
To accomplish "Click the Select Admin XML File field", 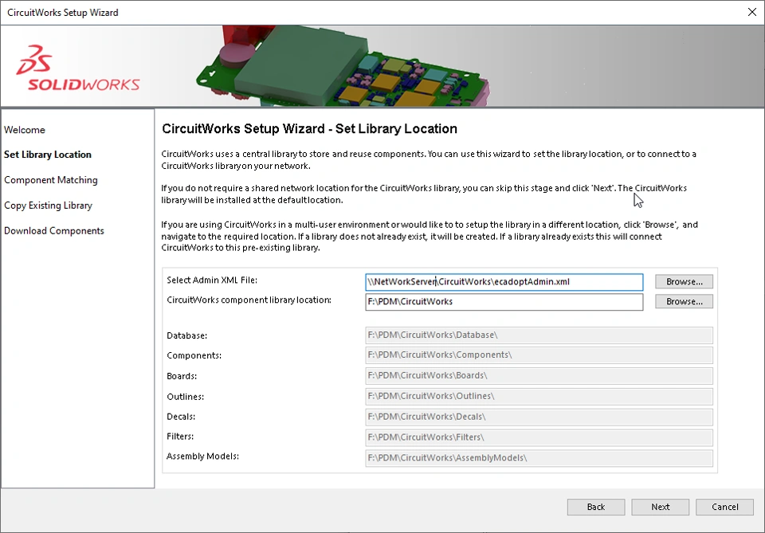I will coord(504,282).
